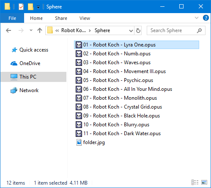Refresh the Sphere folder view
Viewport: 211px width, 188px height.
138,30
